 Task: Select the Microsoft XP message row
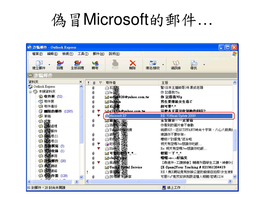pyautogui.click(x=168, y=116)
